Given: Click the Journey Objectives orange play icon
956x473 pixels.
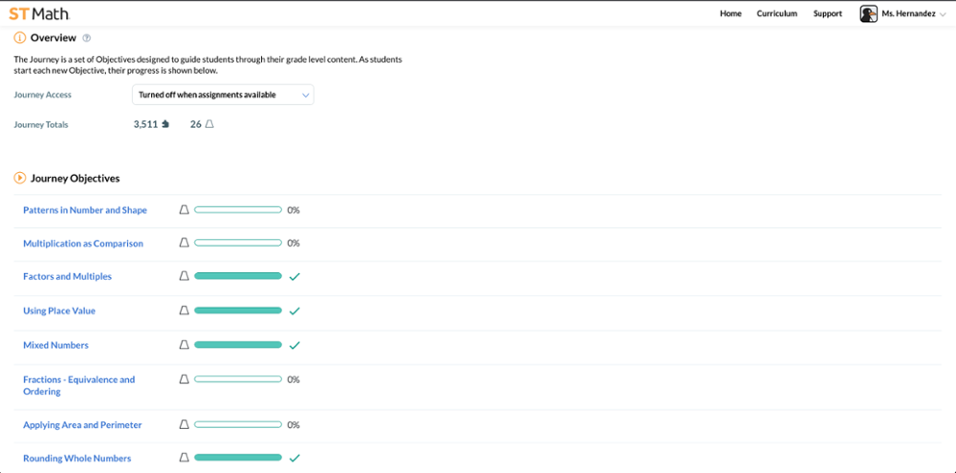Looking at the screenshot, I should coord(19,178).
